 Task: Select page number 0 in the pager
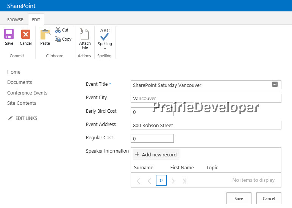[161, 180]
